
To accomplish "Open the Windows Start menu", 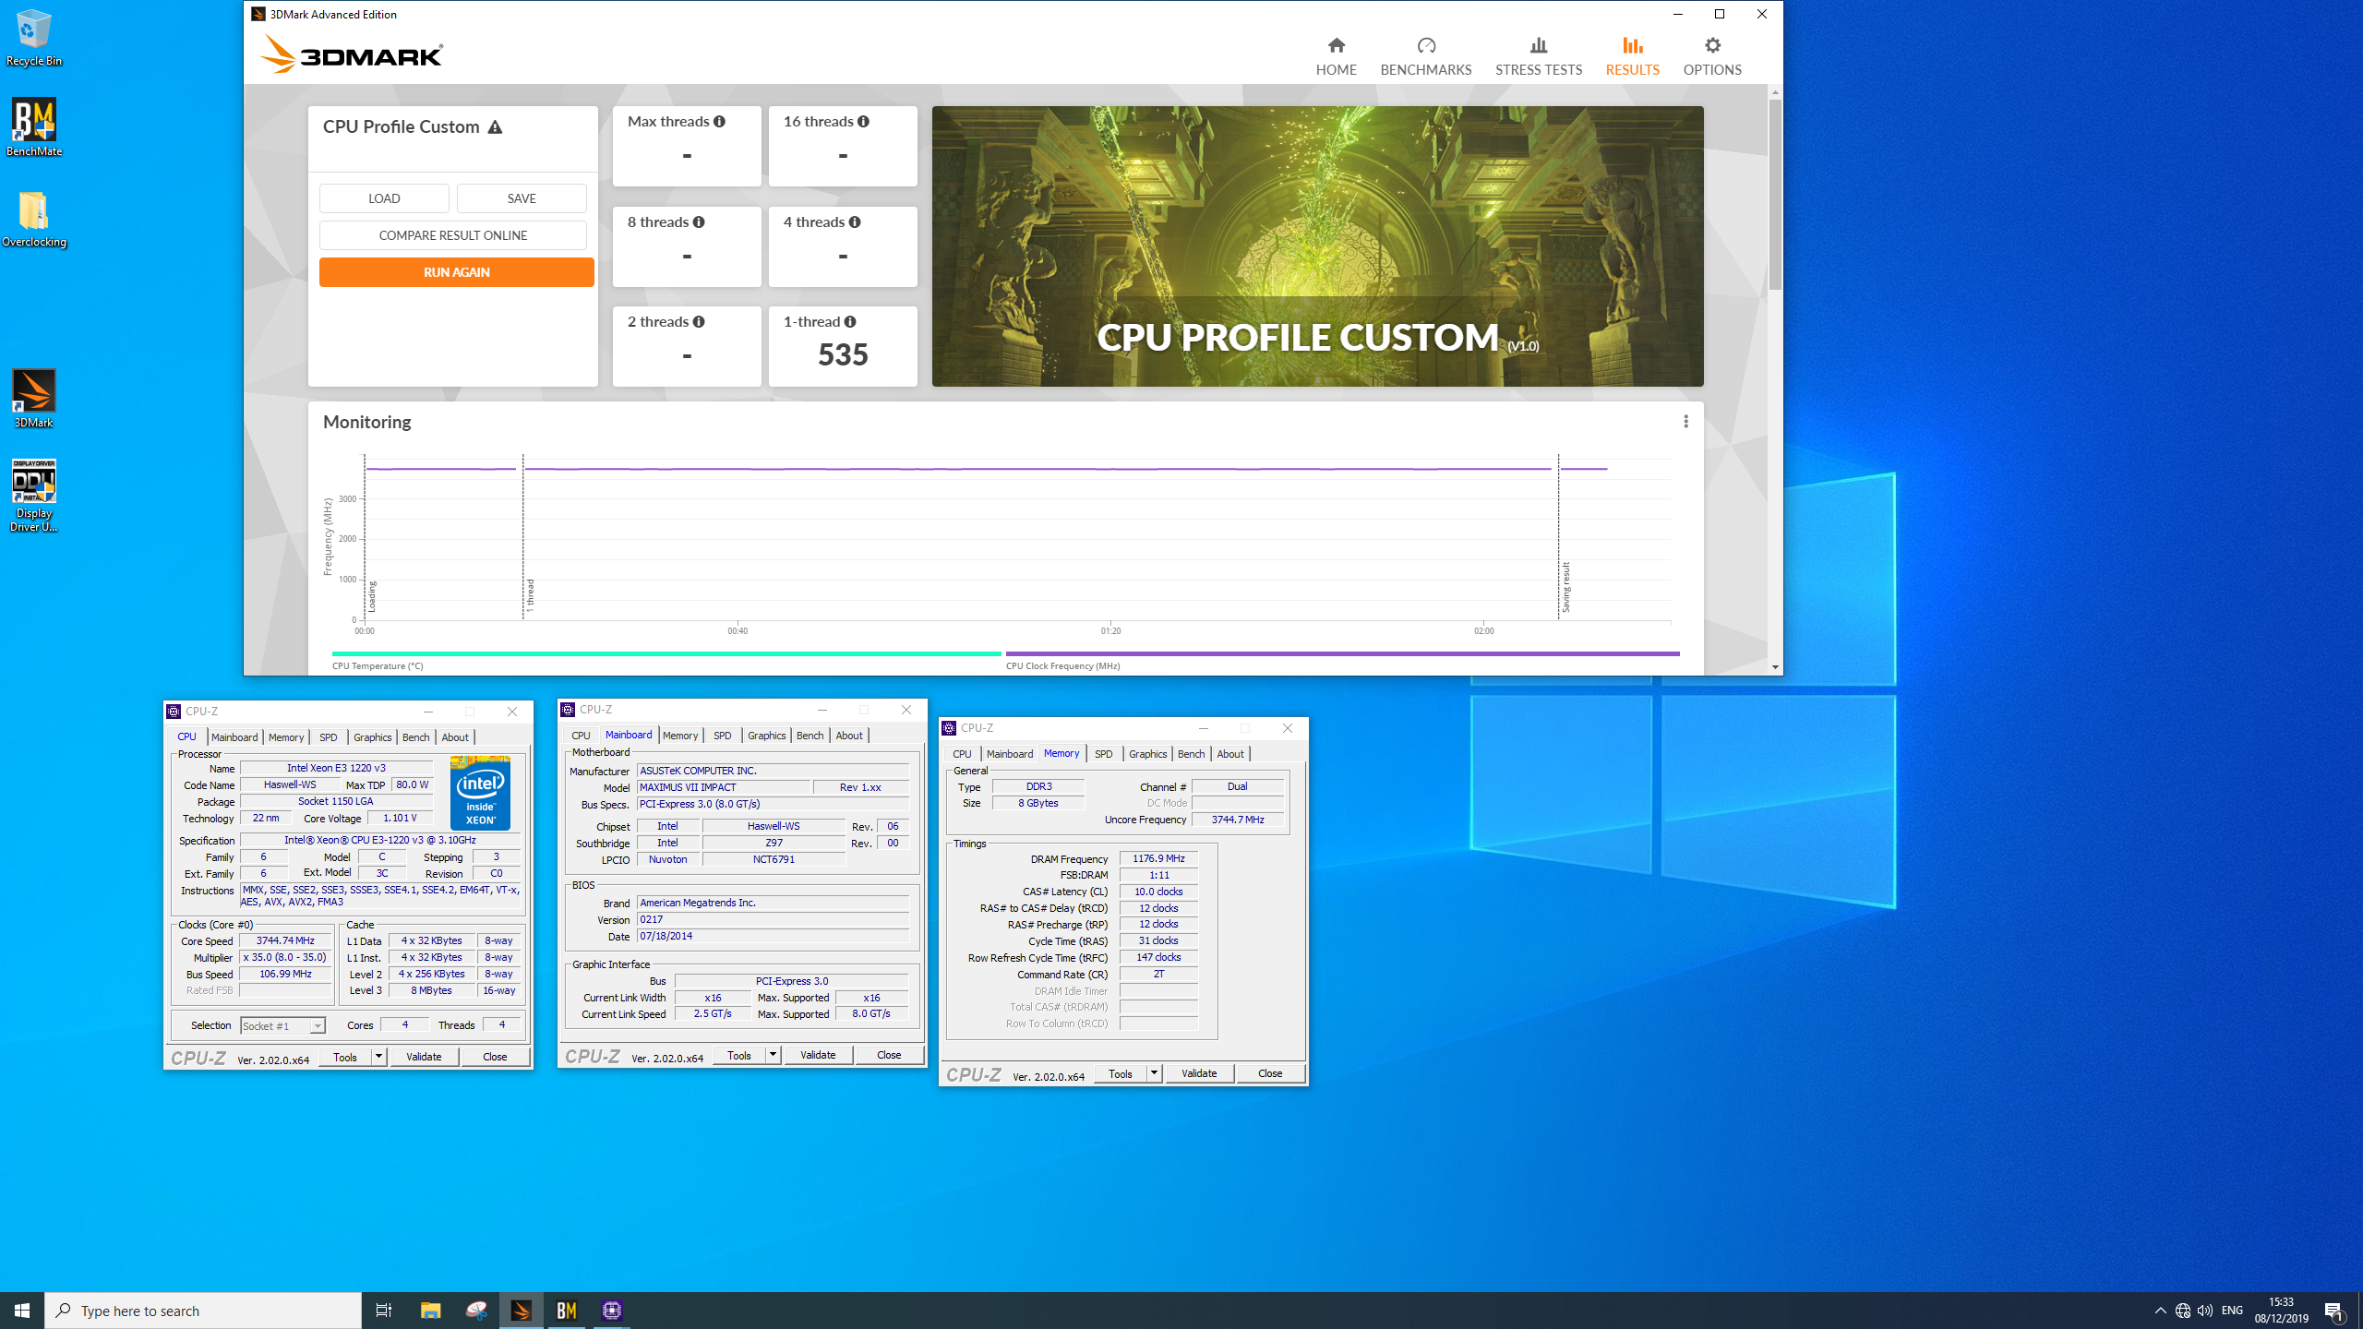I will pyautogui.click(x=22, y=1311).
